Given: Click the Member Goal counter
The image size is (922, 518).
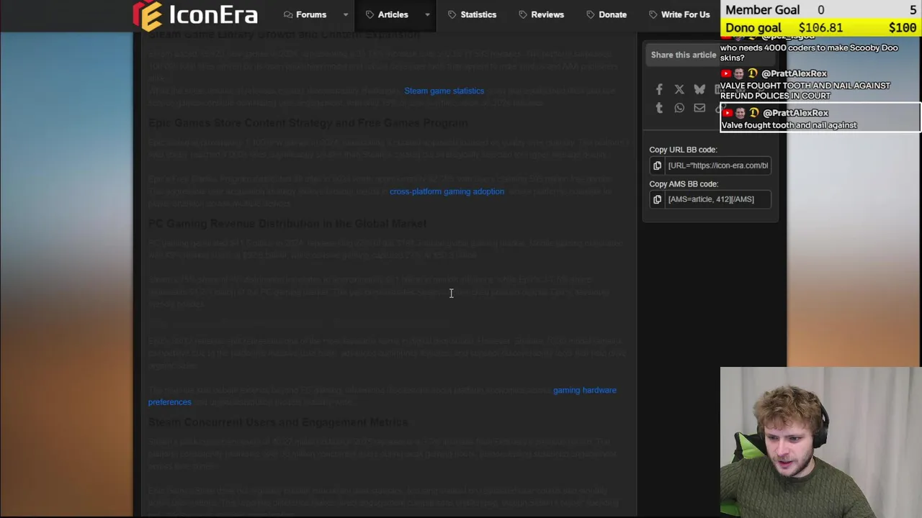Looking at the screenshot, I should [821, 9].
